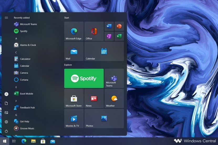
Task: Click the user account icon in sidebar
Action: (x=6, y=94)
